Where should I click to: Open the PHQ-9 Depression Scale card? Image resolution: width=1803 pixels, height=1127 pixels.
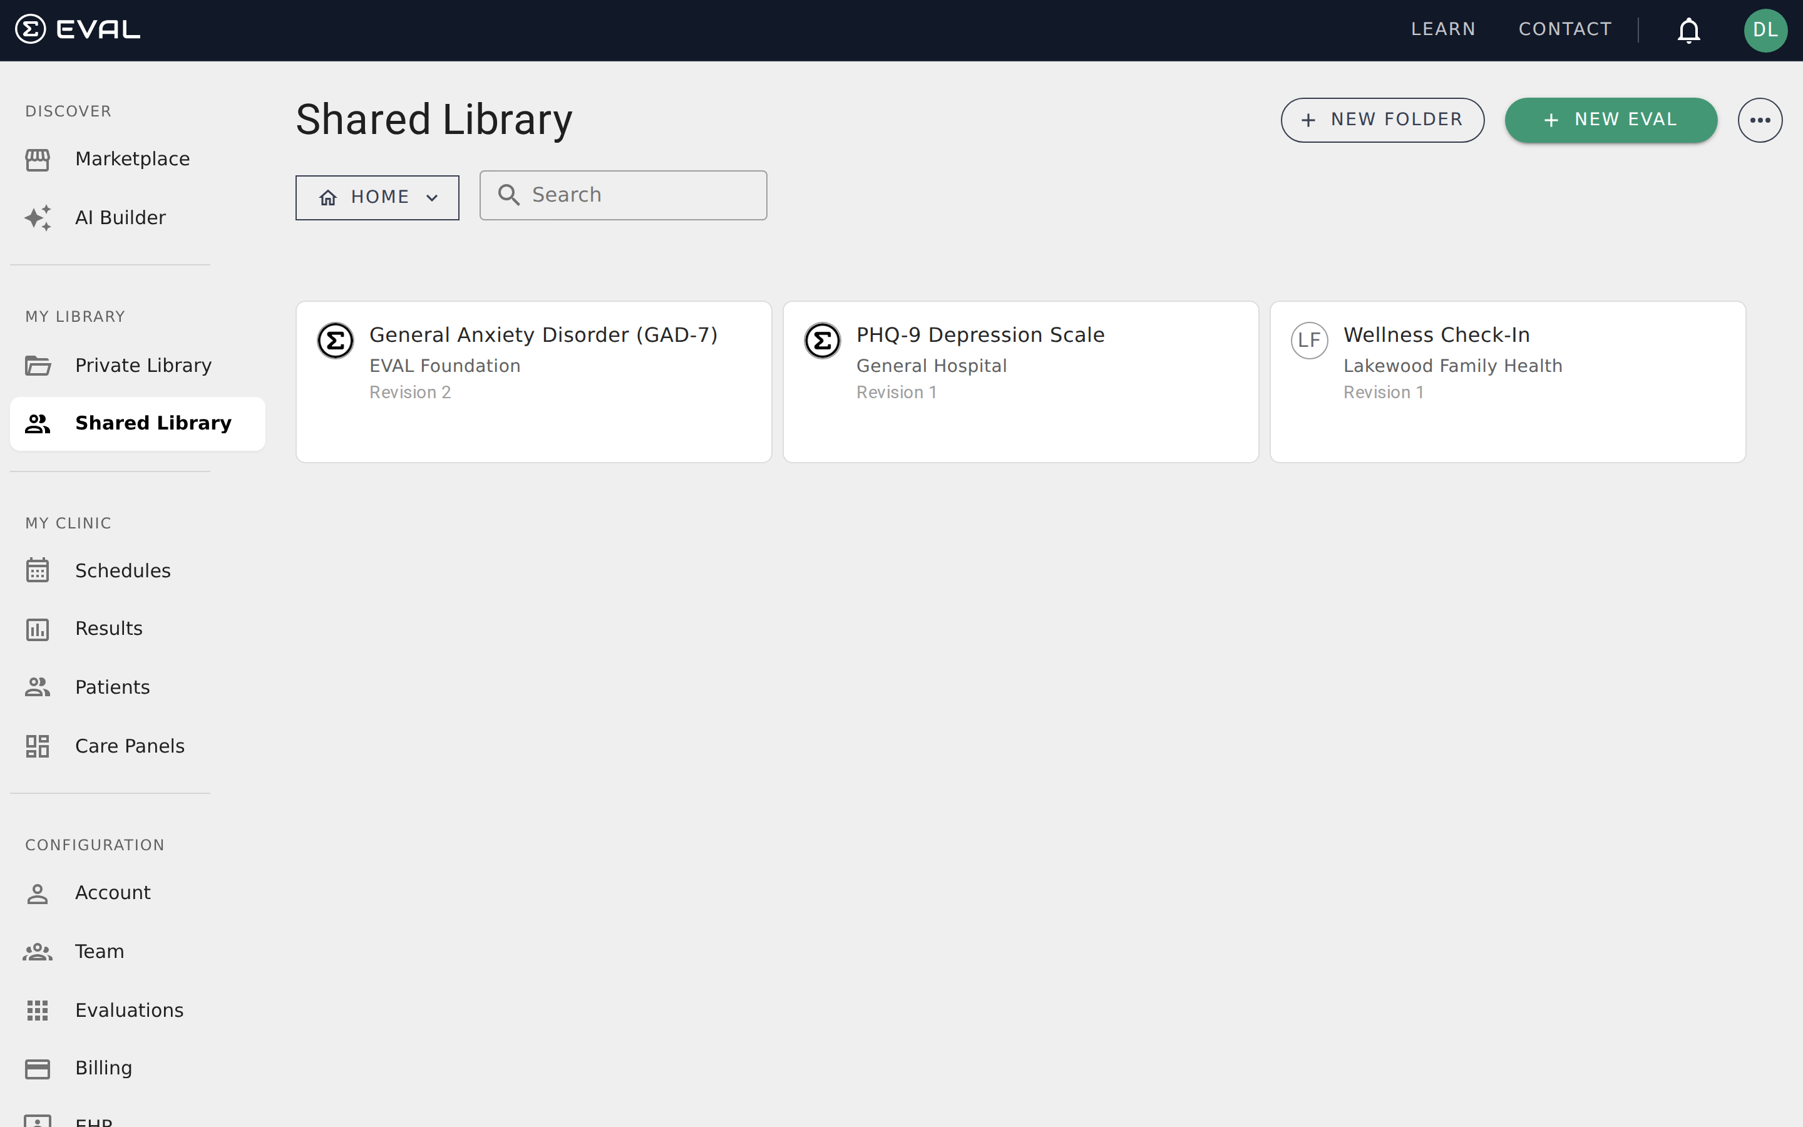point(1020,381)
